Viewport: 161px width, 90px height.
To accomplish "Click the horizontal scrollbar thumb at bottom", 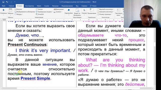I will click(x=78, y=88).
